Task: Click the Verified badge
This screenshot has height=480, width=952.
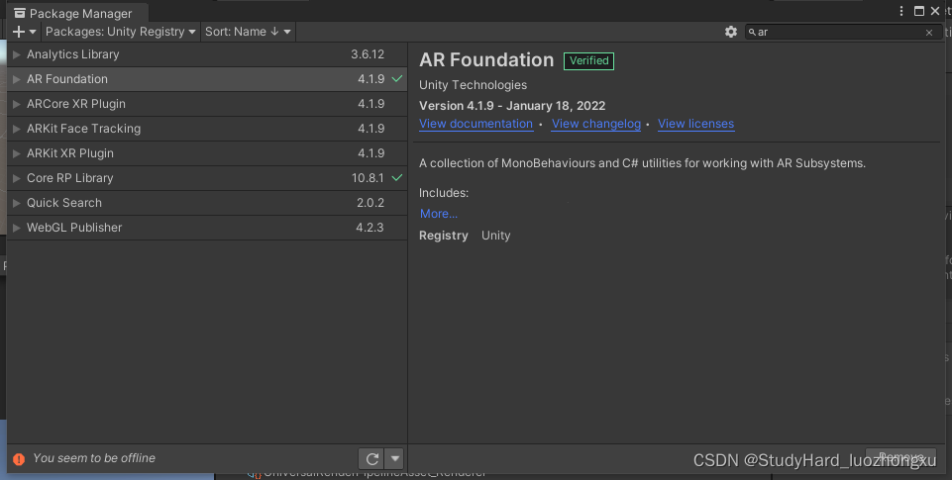Action: tap(588, 60)
